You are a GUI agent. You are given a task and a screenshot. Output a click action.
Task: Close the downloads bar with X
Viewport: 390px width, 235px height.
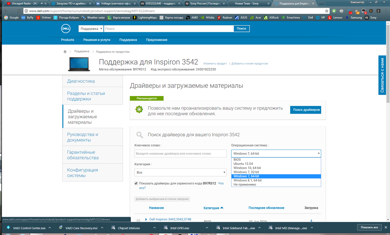tap(386, 227)
